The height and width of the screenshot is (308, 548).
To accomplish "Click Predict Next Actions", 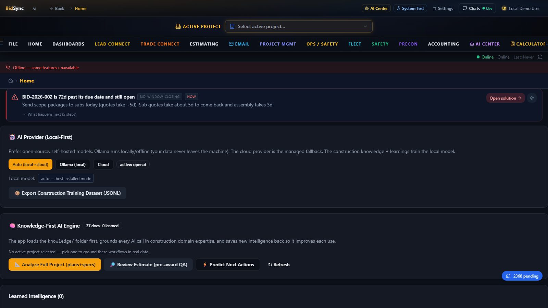I will pyautogui.click(x=228, y=265).
